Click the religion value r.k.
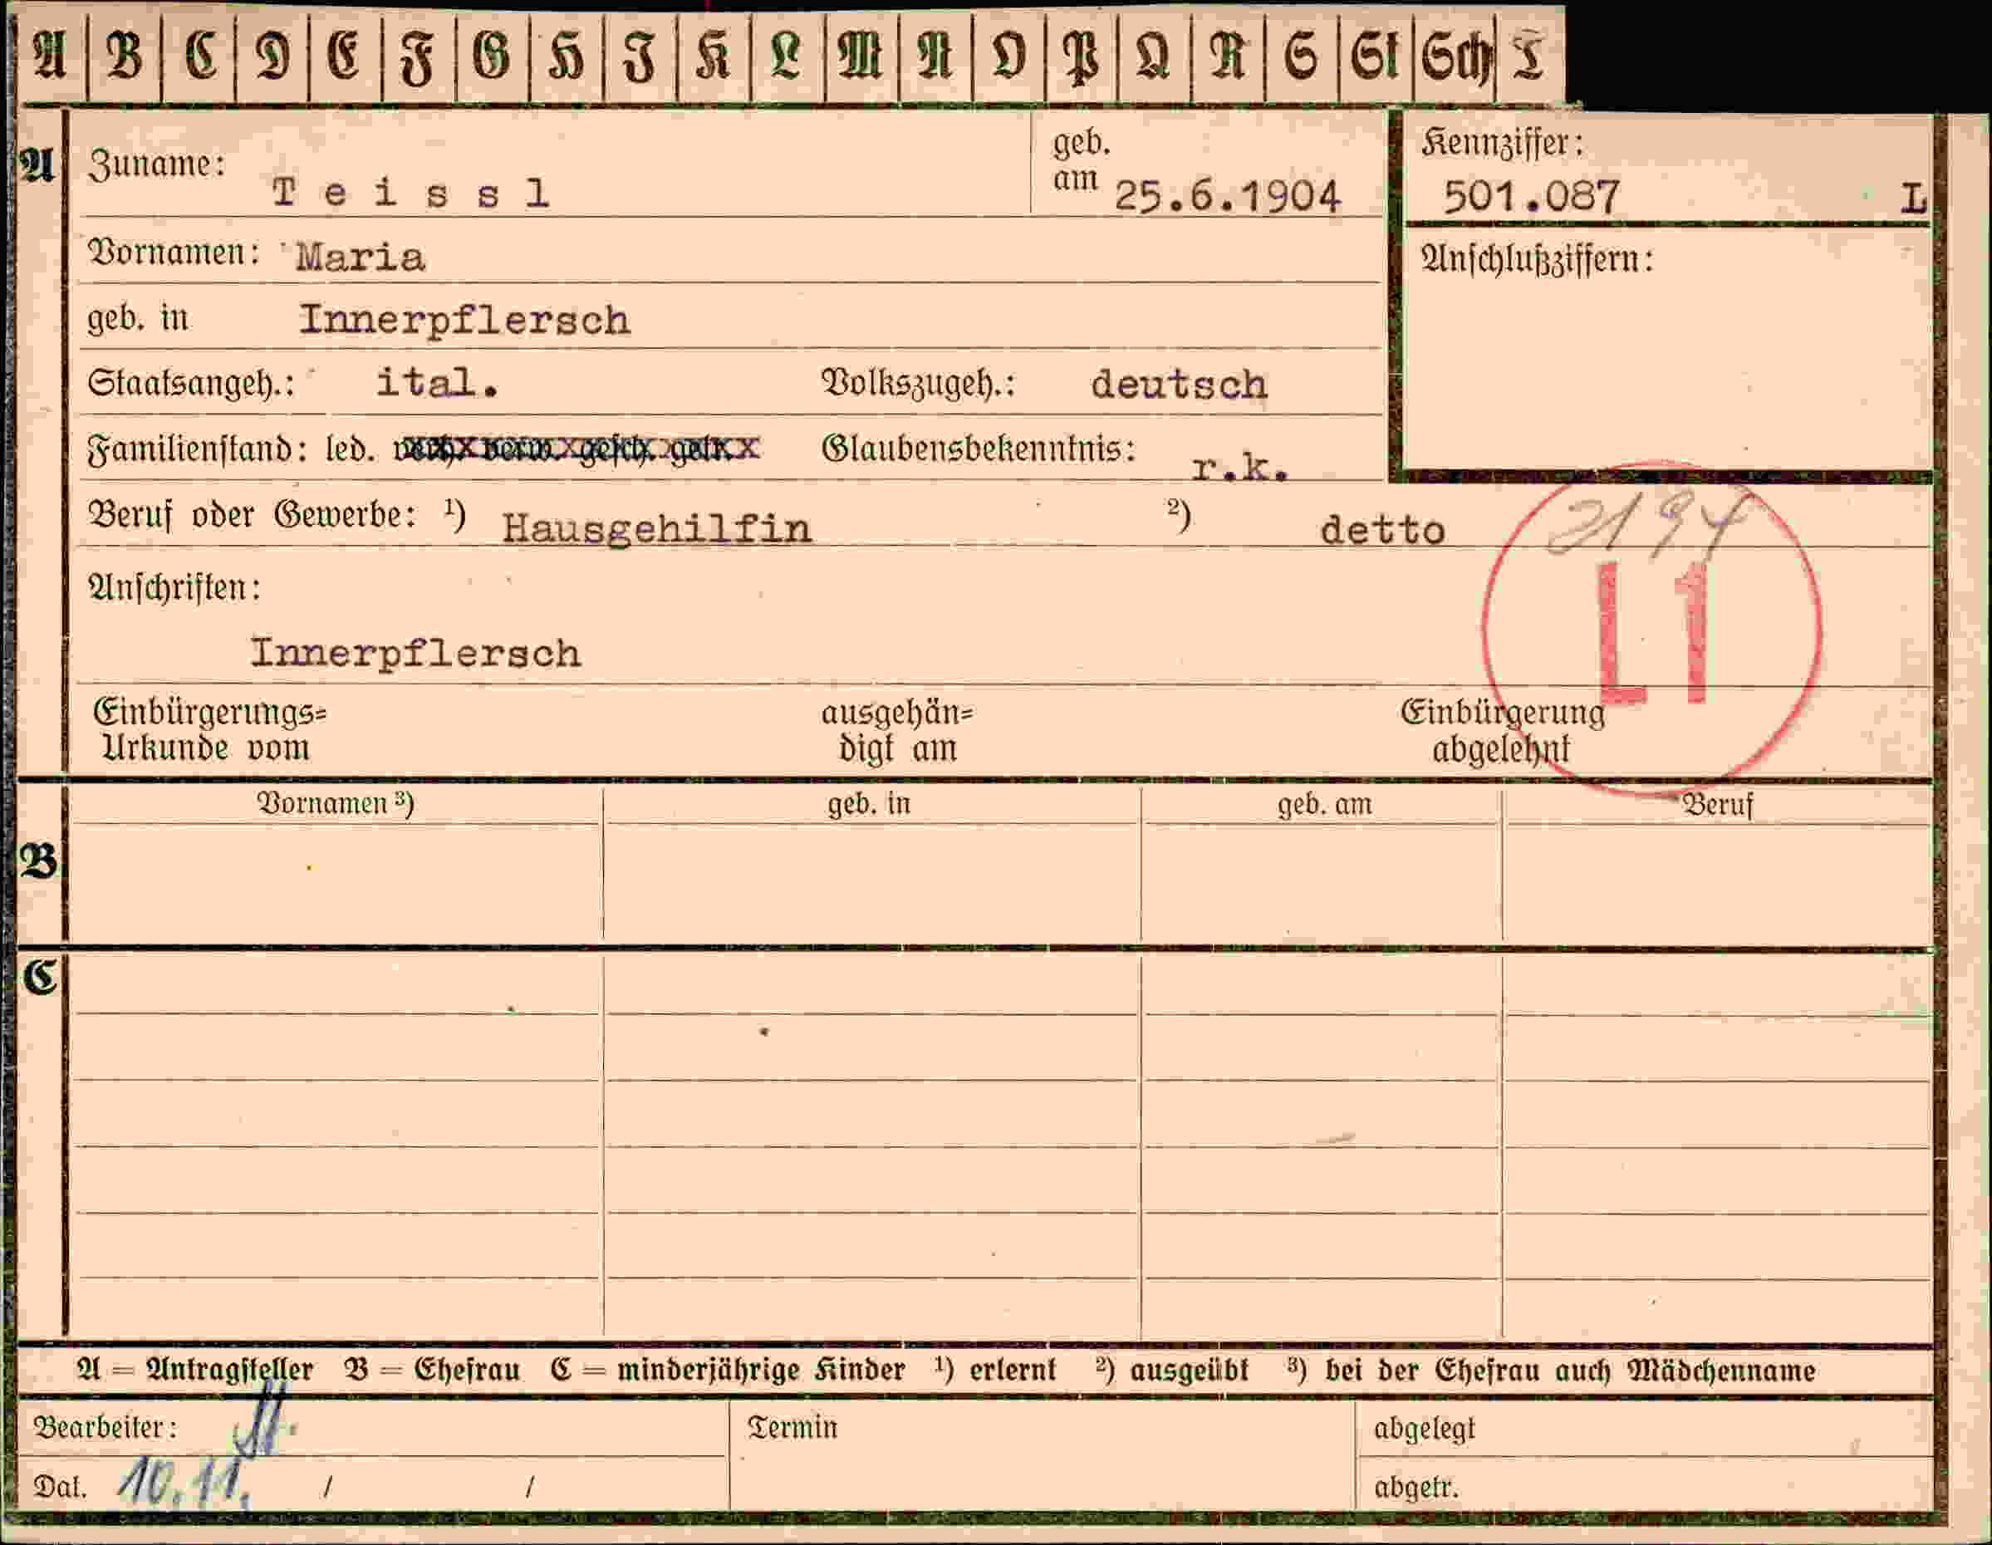The width and height of the screenshot is (1992, 1545). (1240, 467)
